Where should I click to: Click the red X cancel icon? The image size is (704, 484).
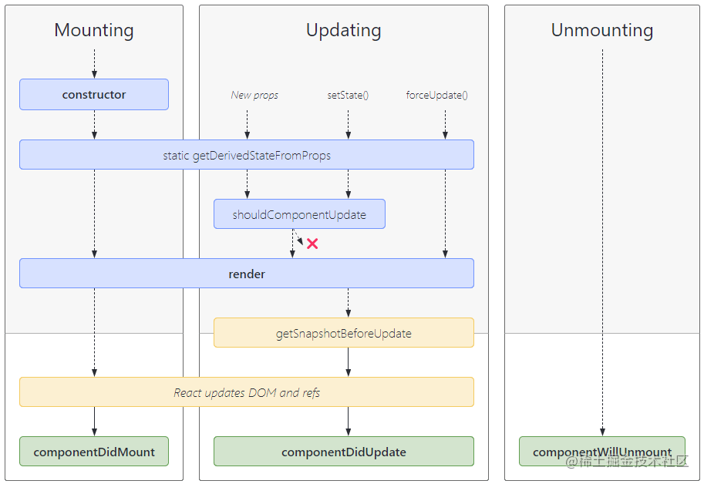pyautogui.click(x=312, y=244)
